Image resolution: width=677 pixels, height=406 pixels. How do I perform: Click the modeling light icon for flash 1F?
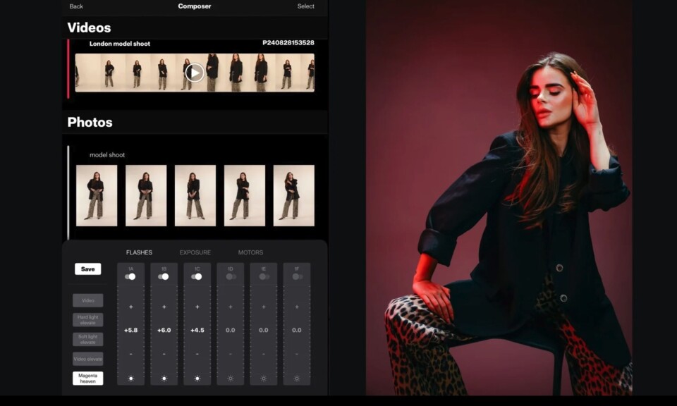tap(296, 379)
